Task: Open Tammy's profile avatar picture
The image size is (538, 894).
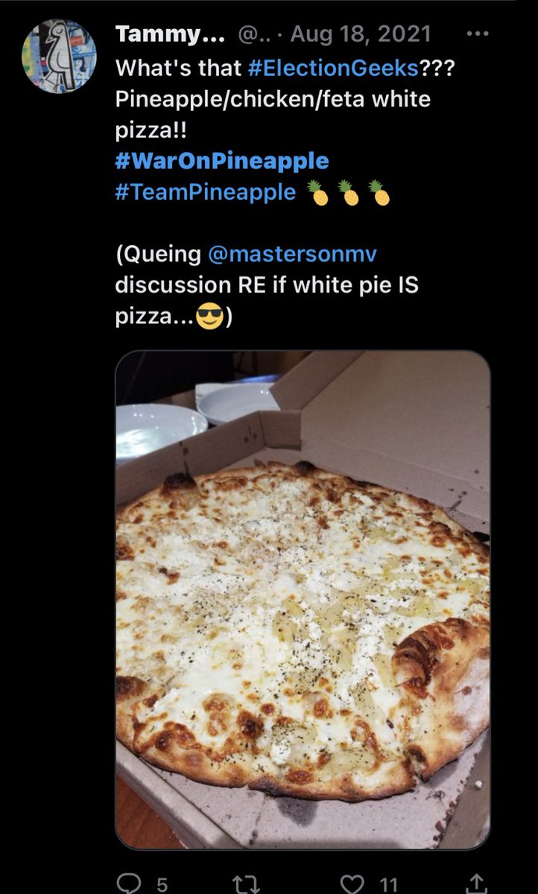Action: coord(59,57)
